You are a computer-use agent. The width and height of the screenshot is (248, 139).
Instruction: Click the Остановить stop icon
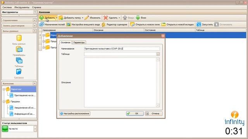click(217, 24)
